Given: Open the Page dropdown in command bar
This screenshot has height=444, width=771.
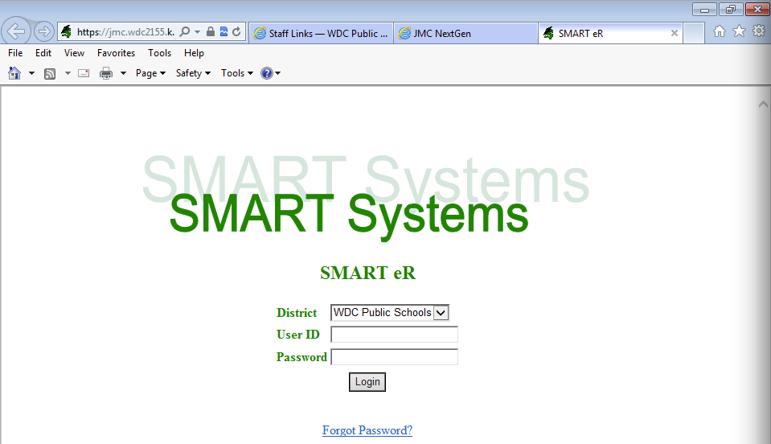Looking at the screenshot, I should tap(150, 73).
